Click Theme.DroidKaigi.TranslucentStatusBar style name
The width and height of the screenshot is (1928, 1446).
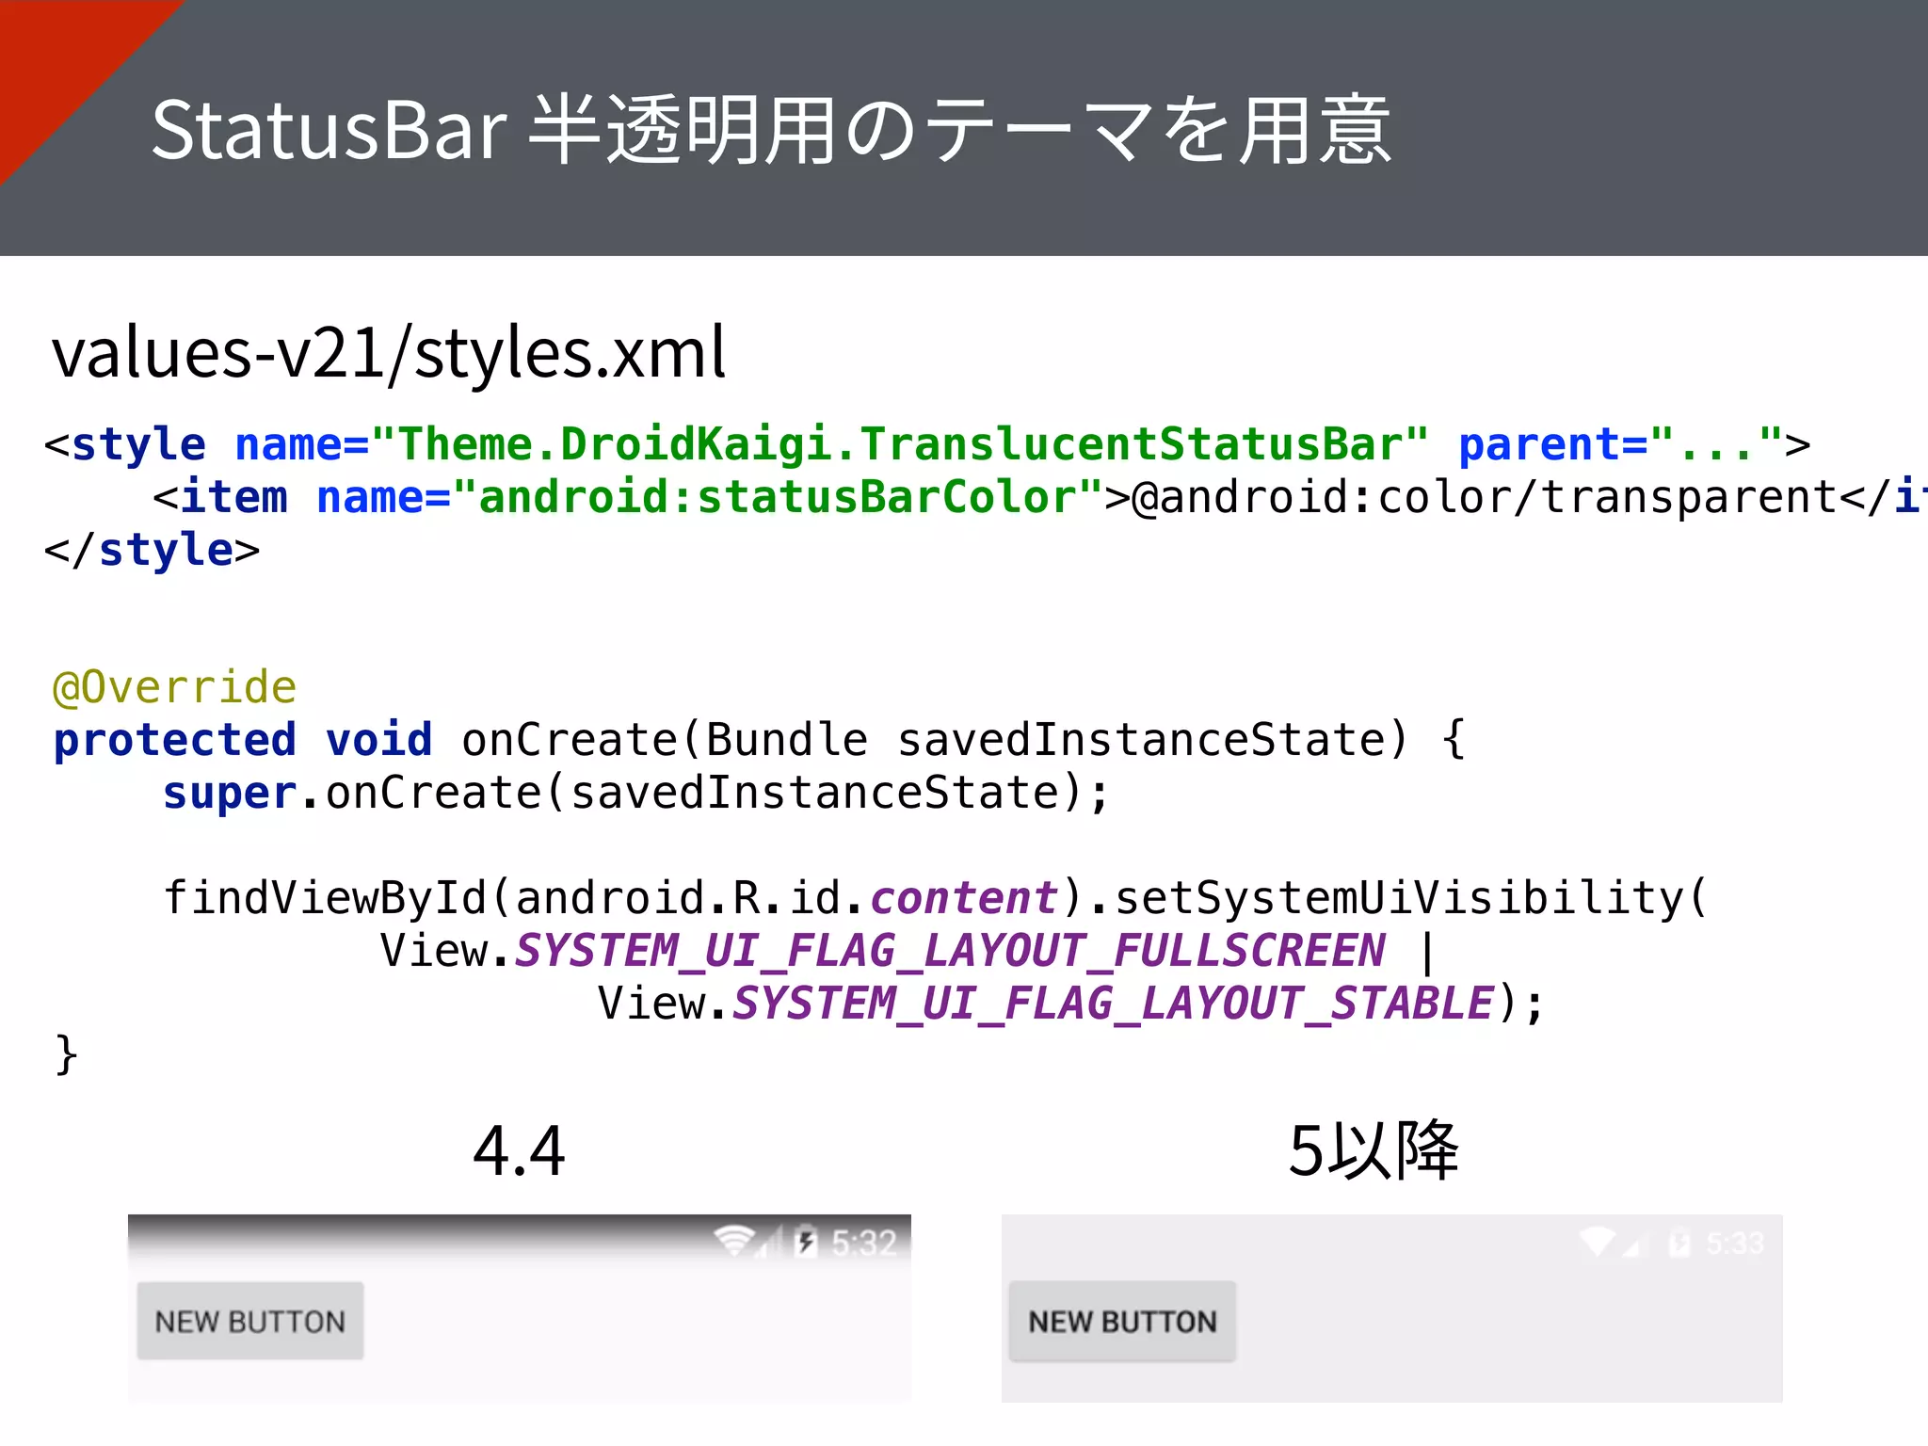coord(900,443)
